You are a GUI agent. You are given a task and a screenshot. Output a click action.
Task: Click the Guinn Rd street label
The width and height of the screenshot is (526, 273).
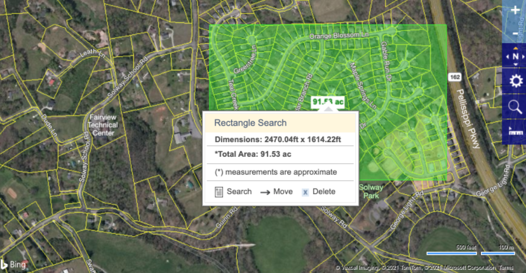point(227,217)
